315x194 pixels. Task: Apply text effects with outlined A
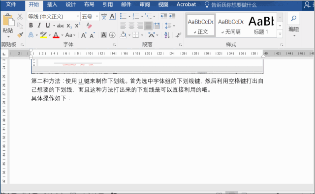tap(31, 35)
